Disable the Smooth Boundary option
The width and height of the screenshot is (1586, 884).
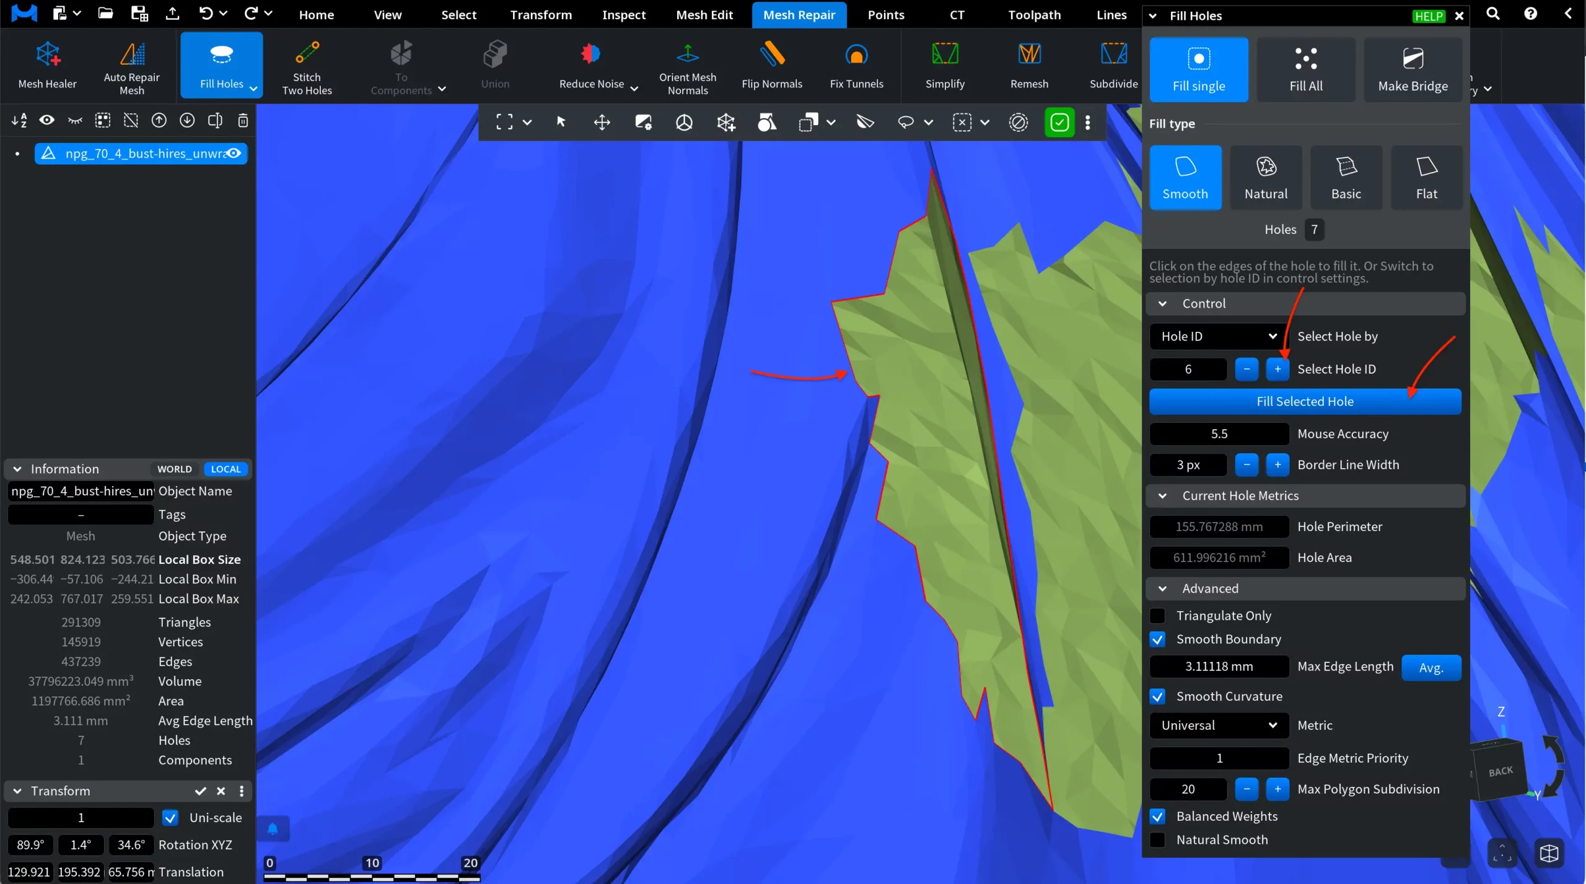click(1157, 639)
